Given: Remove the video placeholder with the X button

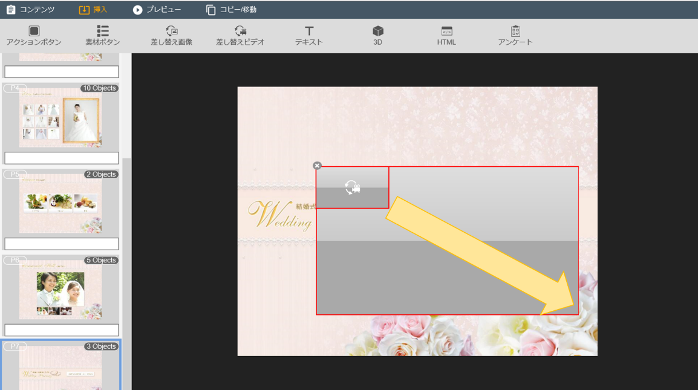Looking at the screenshot, I should tap(317, 166).
